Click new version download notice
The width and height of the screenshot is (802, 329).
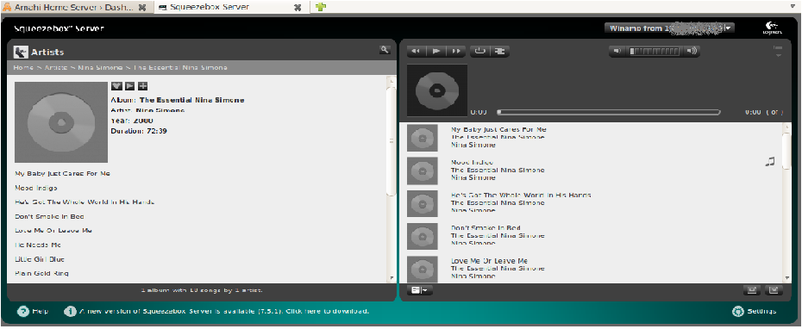tap(224, 311)
